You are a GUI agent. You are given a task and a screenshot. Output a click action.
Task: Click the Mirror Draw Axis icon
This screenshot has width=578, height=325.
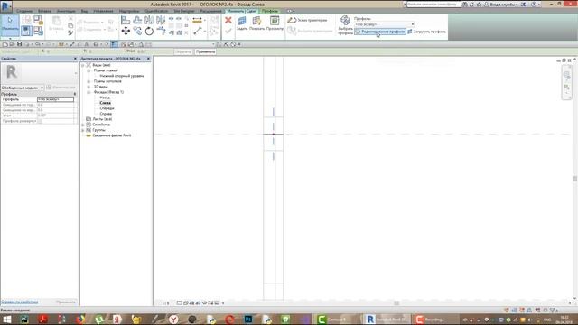(161, 20)
